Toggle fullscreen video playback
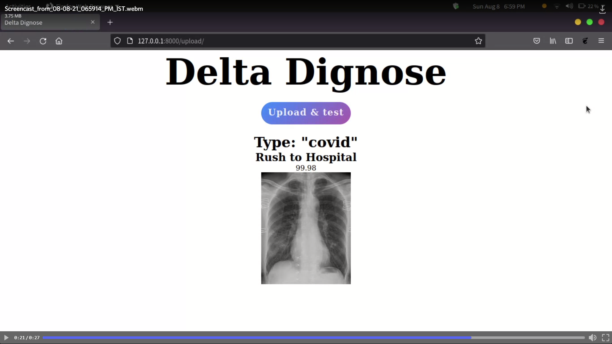The height and width of the screenshot is (344, 612). coord(606,338)
